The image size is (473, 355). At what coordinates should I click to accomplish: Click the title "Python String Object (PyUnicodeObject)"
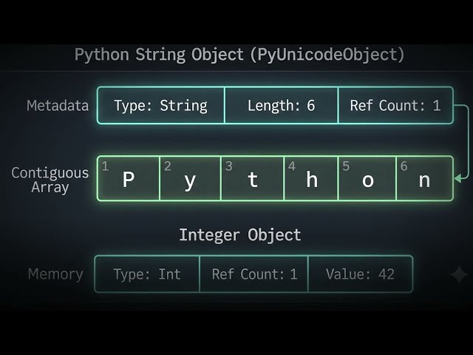point(239,55)
